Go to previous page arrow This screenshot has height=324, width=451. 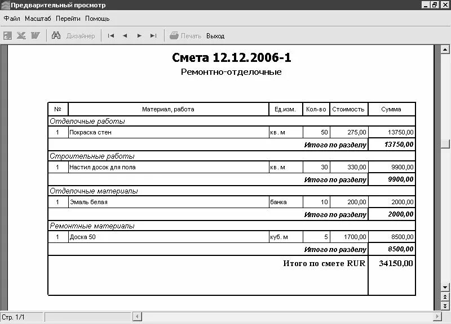pos(125,36)
